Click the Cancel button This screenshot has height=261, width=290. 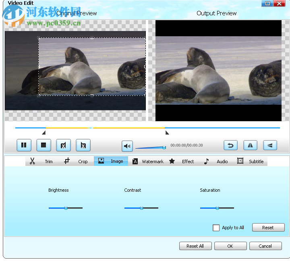265,246
